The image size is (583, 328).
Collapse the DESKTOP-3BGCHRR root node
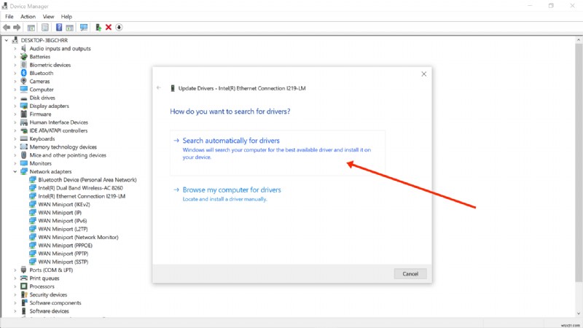(7, 40)
